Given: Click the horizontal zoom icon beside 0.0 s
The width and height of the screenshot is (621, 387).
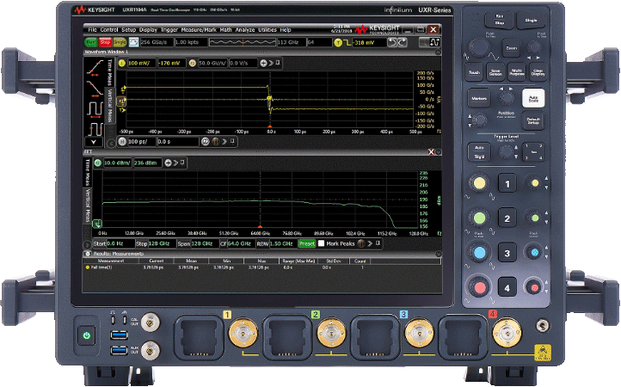Looking at the screenshot, I should point(206,141).
